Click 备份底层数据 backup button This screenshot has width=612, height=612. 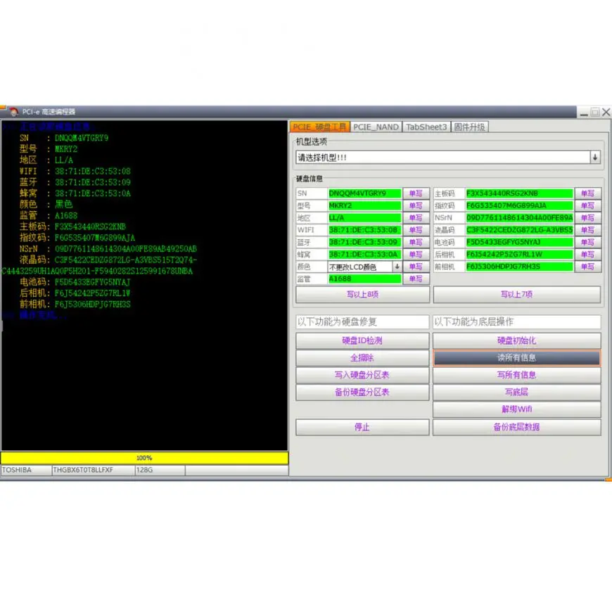(517, 428)
